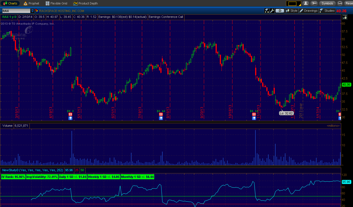Click the H: 40.97 high value
The image size is (353, 207).
pyautogui.click(x=52, y=17)
